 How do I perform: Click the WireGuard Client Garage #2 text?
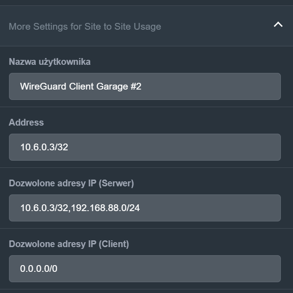81,86
